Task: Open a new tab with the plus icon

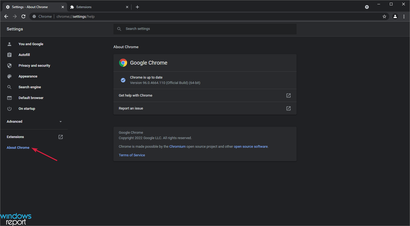Action: (x=137, y=7)
